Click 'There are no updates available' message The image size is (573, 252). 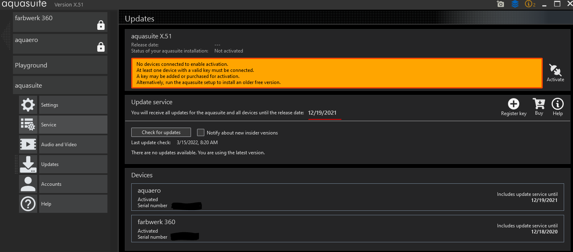198,153
